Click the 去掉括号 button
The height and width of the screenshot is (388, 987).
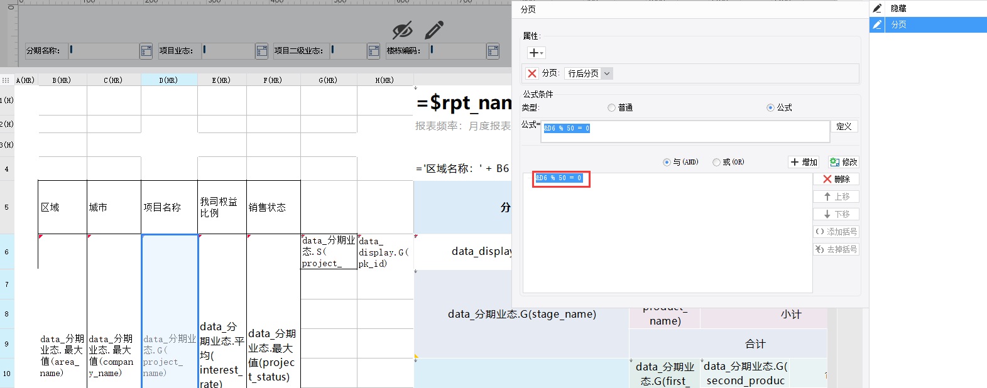[836, 249]
